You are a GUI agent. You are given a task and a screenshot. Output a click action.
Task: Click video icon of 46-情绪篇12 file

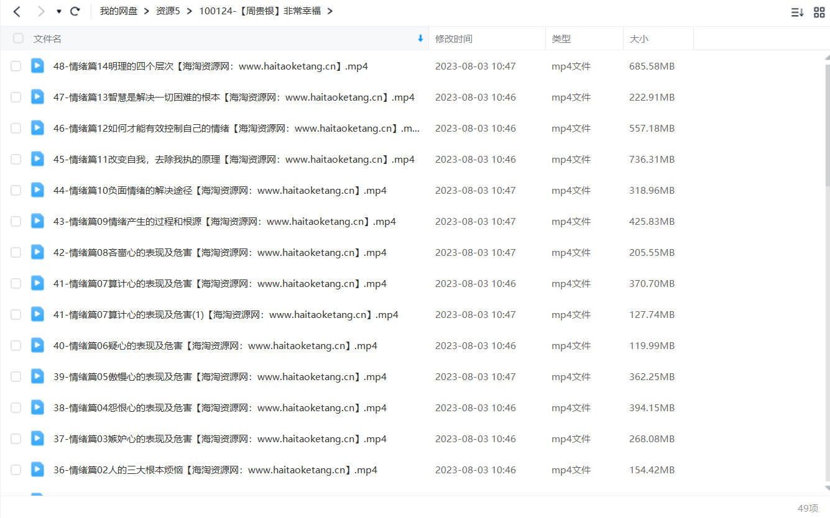(38, 127)
